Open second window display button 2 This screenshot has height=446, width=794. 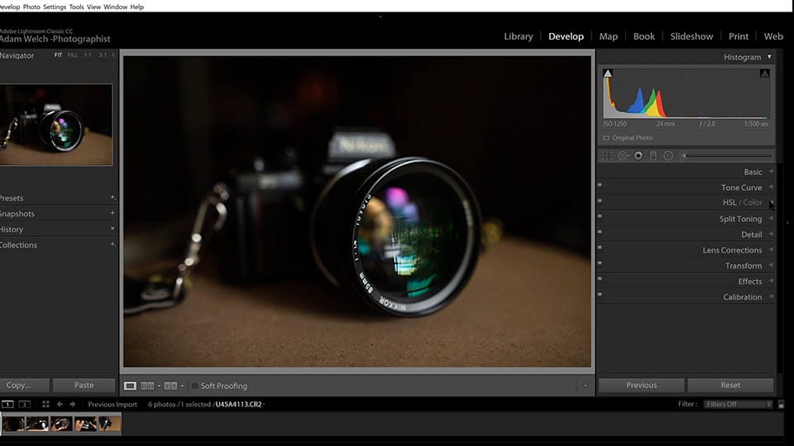[24, 404]
